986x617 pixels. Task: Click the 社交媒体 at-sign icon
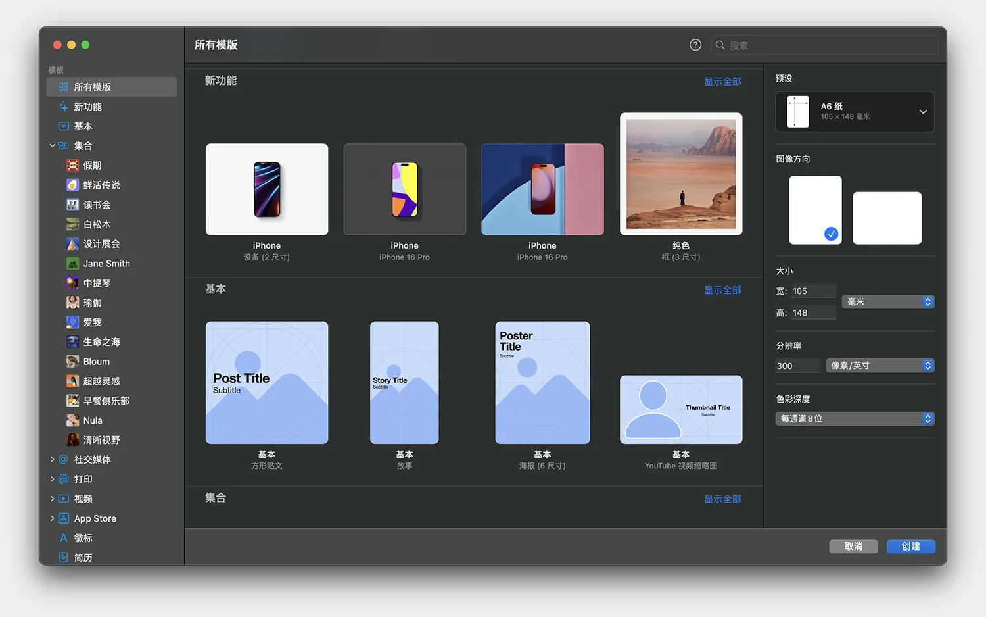[x=64, y=460]
